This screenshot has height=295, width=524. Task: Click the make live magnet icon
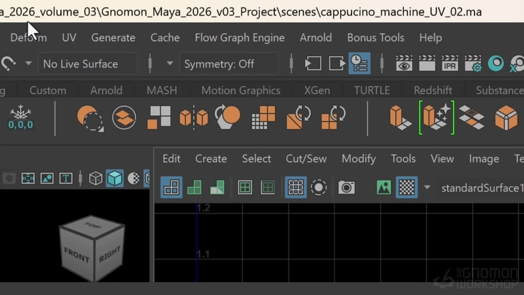(x=9, y=63)
